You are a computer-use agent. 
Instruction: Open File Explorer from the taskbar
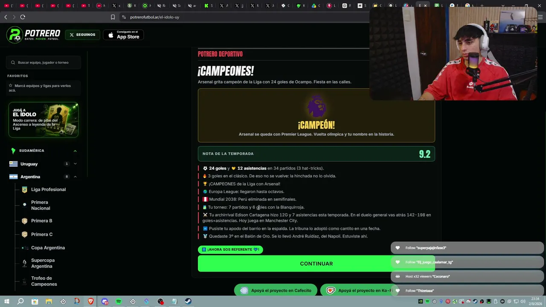[49, 301]
